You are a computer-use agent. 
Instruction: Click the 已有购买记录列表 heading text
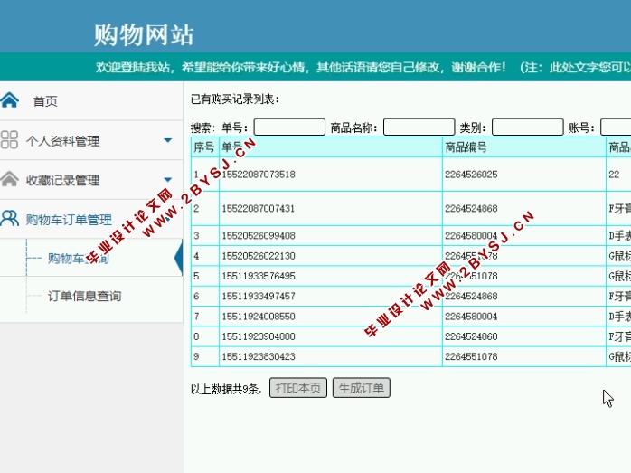tap(235, 99)
